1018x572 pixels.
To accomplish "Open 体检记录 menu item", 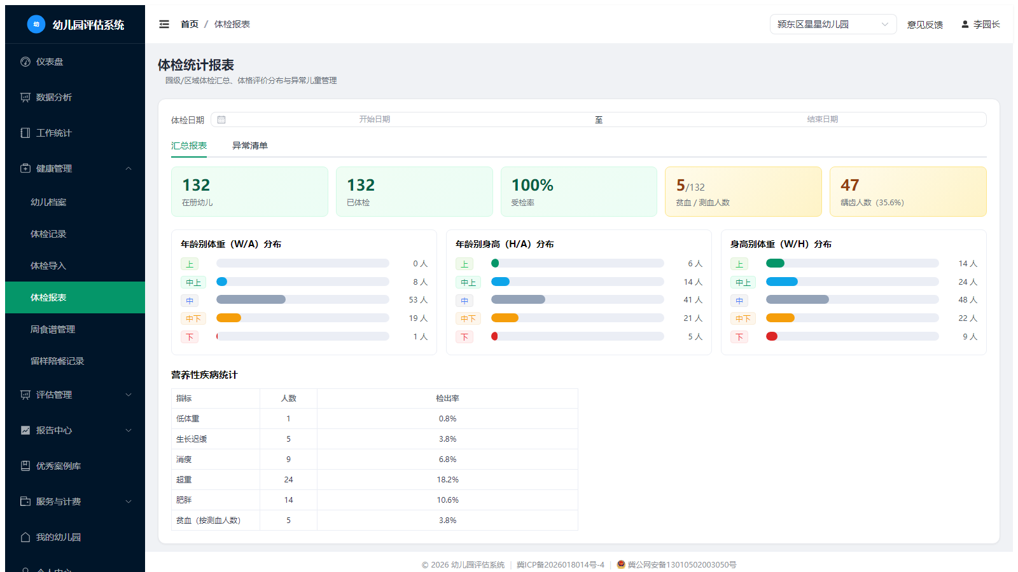I will click(x=75, y=234).
